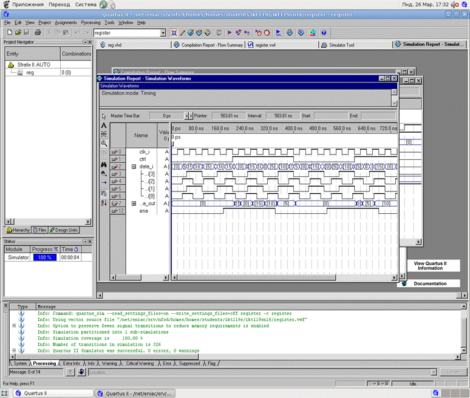Click the Sort A-Z tool
Image resolution: width=470 pixels, height=398 pixels.
coord(104,203)
